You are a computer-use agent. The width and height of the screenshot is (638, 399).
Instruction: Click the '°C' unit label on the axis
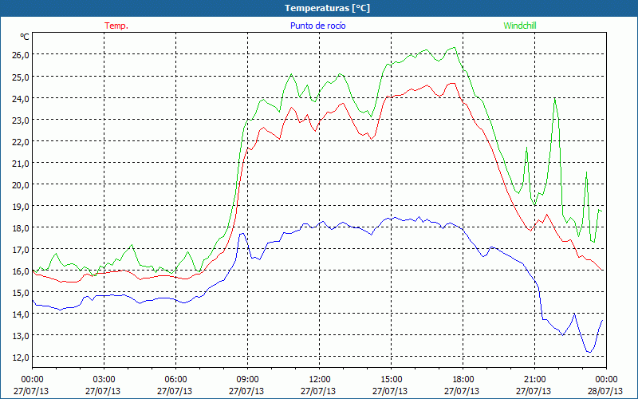[x=25, y=37]
